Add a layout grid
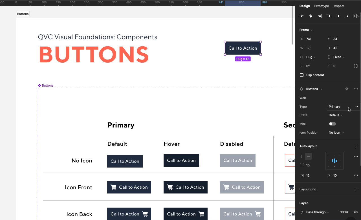The height and width of the screenshot is (220, 361). [x=356, y=189]
